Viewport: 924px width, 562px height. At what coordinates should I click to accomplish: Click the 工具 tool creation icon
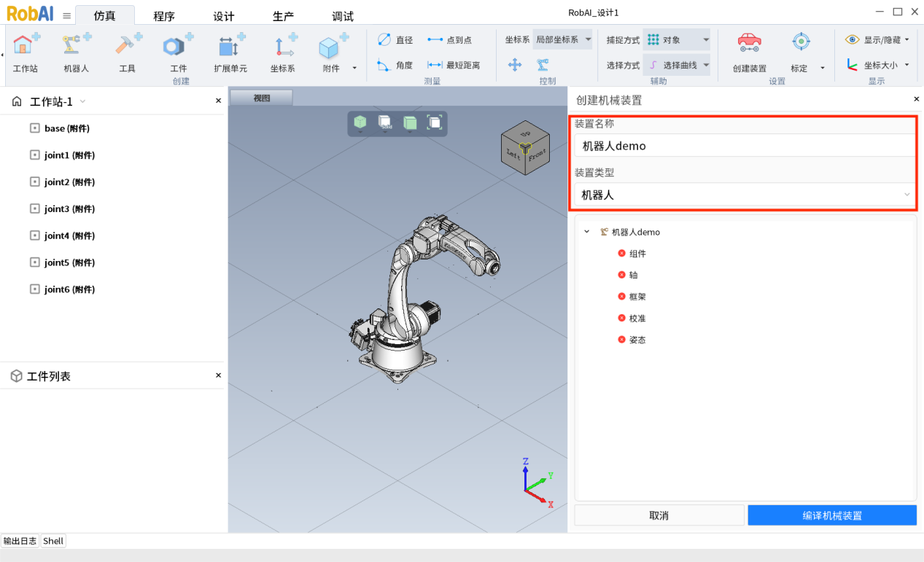tap(128, 45)
